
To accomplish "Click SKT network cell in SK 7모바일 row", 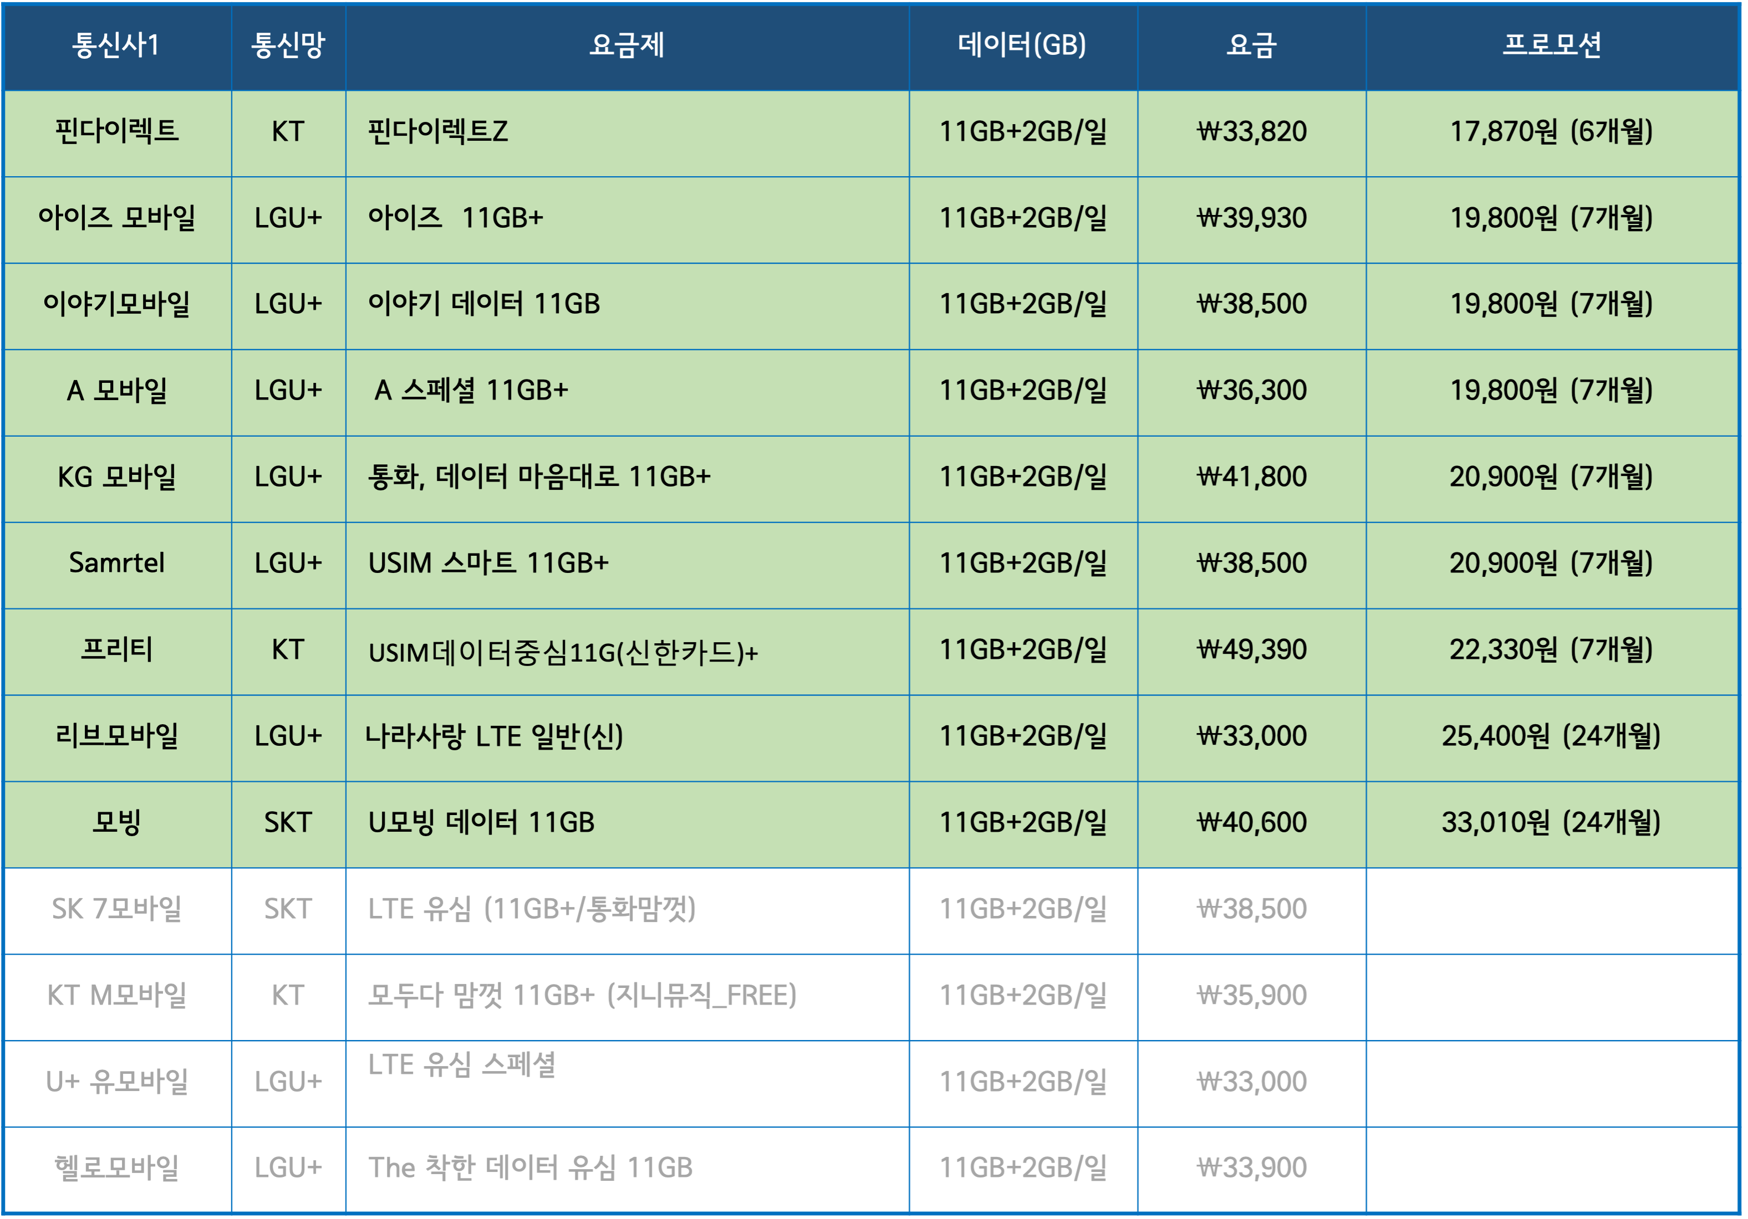I will 288,911.
